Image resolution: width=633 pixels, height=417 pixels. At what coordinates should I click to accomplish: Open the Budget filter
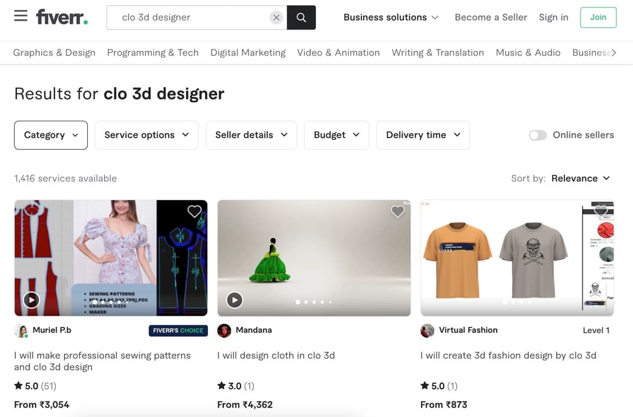tap(336, 135)
